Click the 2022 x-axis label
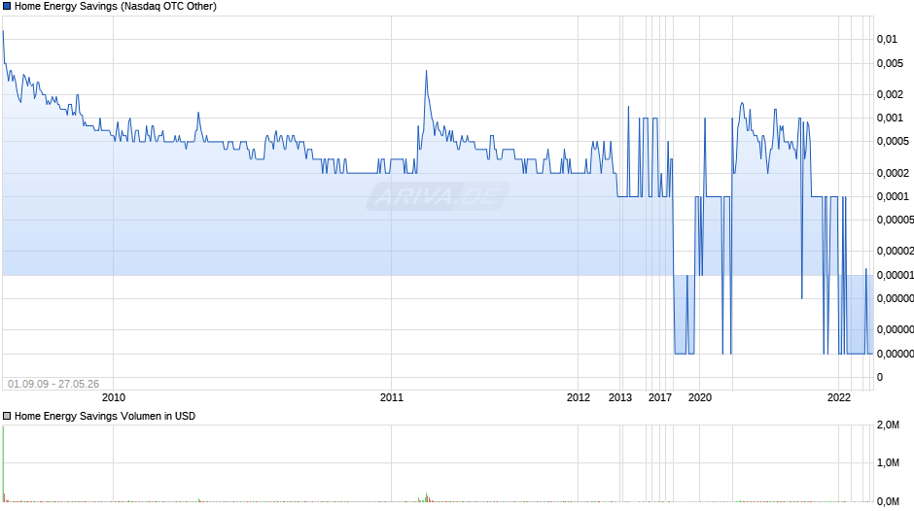 (839, 397)
